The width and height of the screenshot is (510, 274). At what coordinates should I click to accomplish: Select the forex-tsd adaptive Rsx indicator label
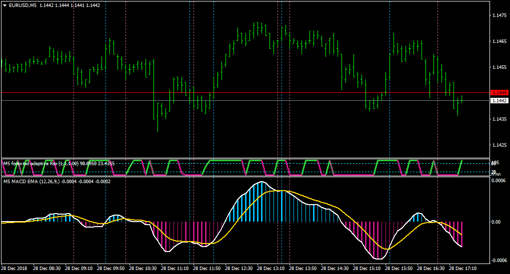tap(59, 164)
